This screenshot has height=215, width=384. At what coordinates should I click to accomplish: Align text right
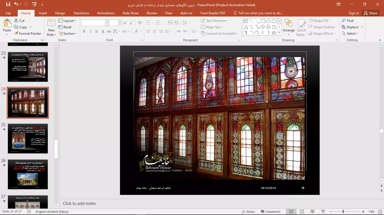pyautogui.click(x=161, y=31)
